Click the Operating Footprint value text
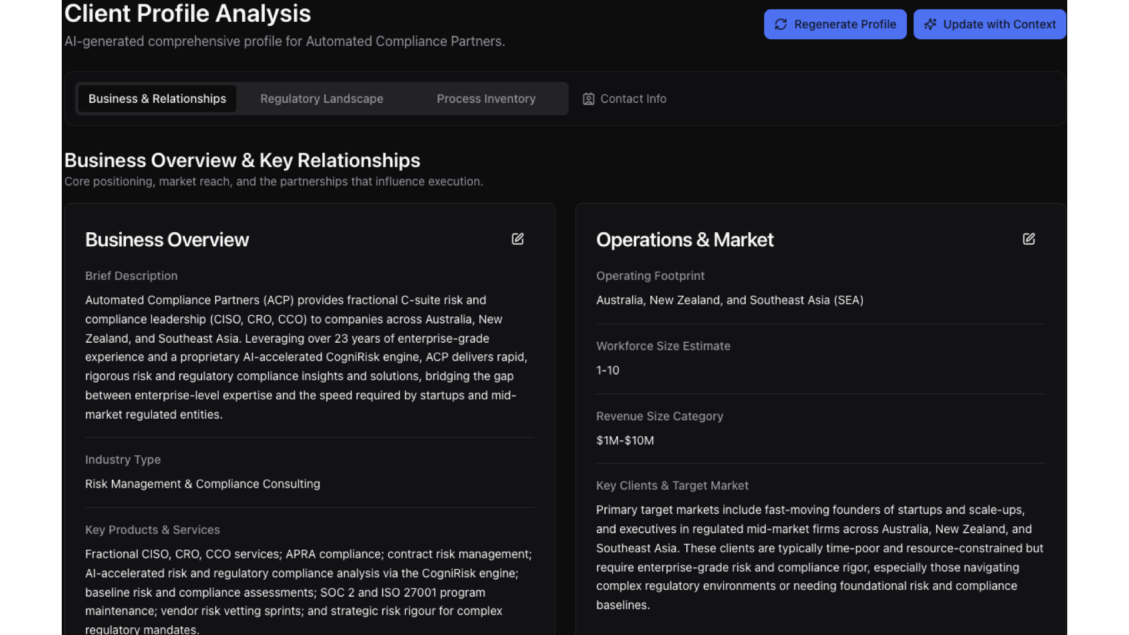Viewport: 1129px width, 635px height. click(729, 300)
